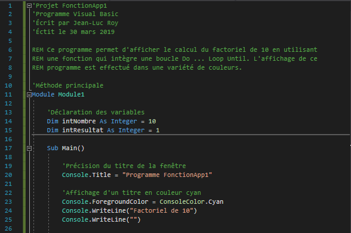Click ConsoleColor.Cyan on line 23
Screen dimensions: 351x233
(x=192, y=202)
